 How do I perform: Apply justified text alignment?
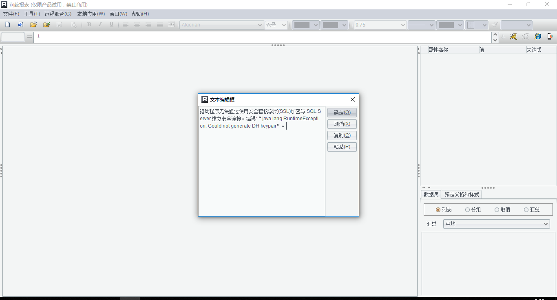click(160, 25)
